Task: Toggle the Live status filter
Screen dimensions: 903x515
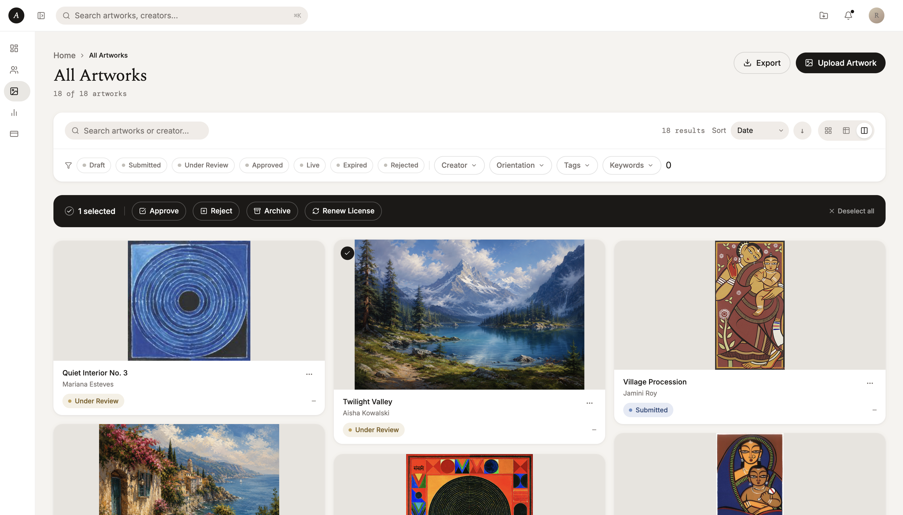Action: click(309, 165)
